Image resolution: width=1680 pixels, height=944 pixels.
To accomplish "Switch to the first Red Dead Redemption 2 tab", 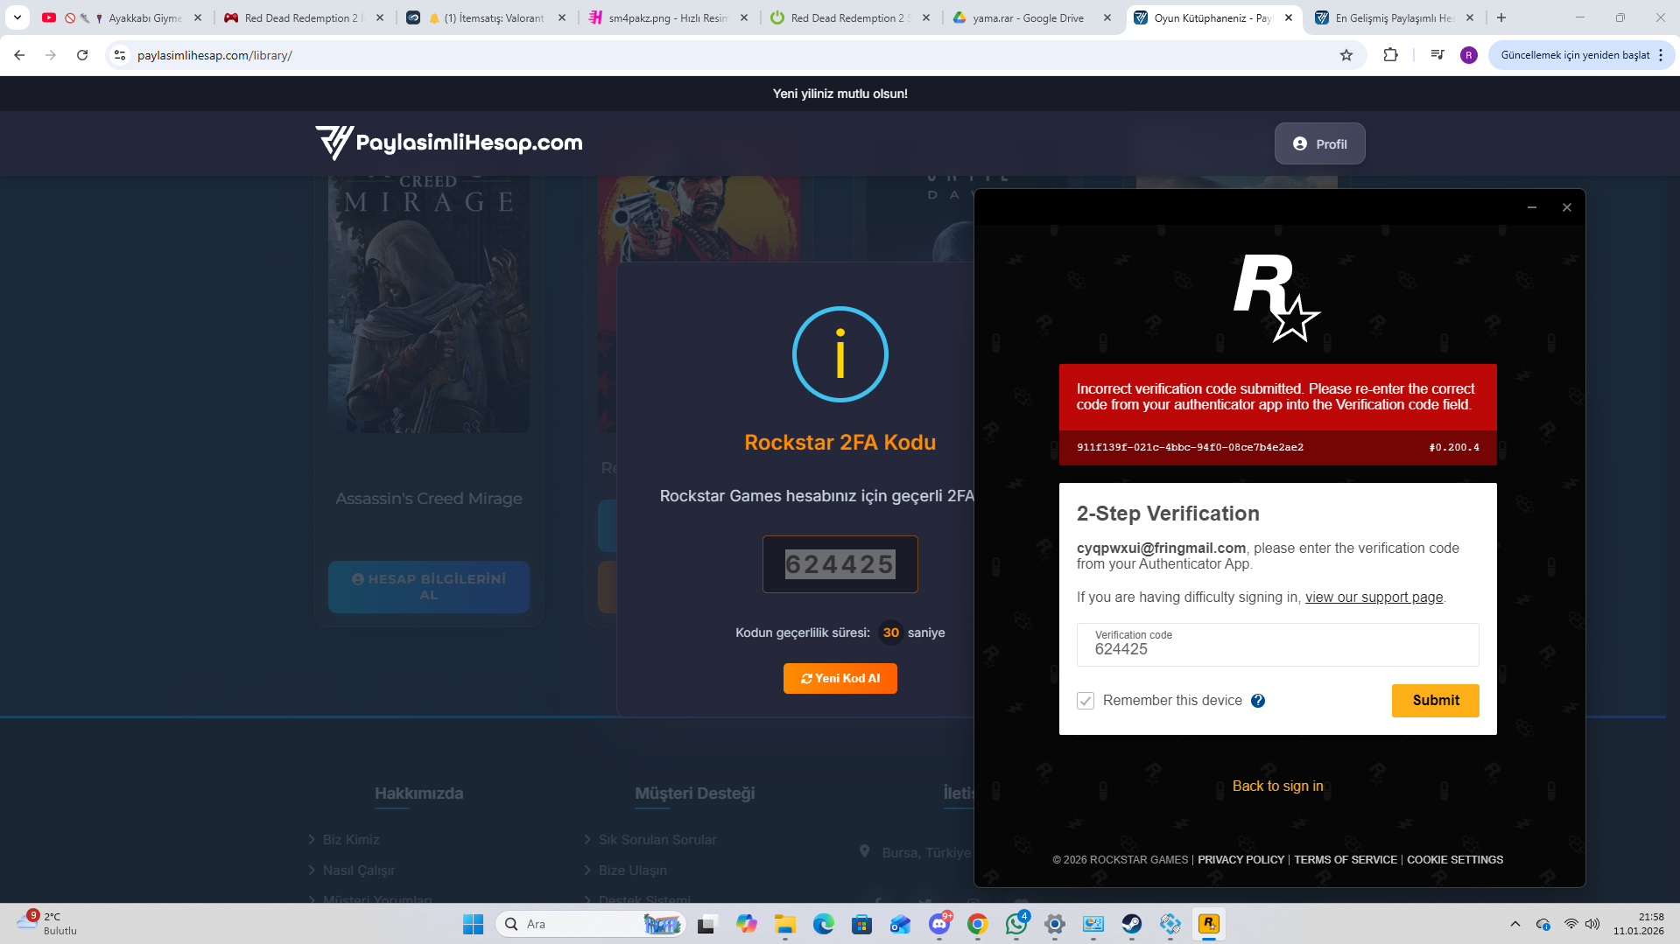I will (304, 17).
